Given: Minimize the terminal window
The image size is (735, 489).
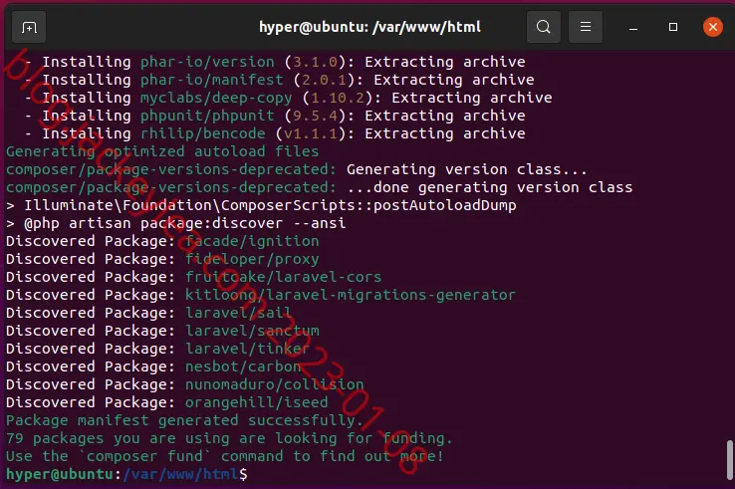Looking at the screenshot, I should [633, 27].
